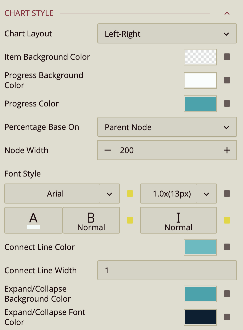243x330 pixels.
Task: Toggle the yellow square beside the italic button
Action: pyautogui.click(x=227, y=220)
